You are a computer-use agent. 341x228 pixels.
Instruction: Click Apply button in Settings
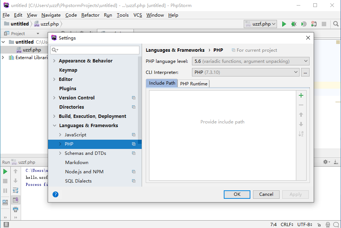[x=296, y=194]
